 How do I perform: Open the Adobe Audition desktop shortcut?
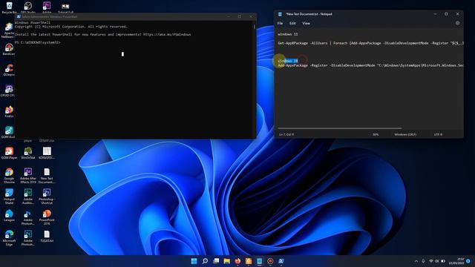[28, 196]
